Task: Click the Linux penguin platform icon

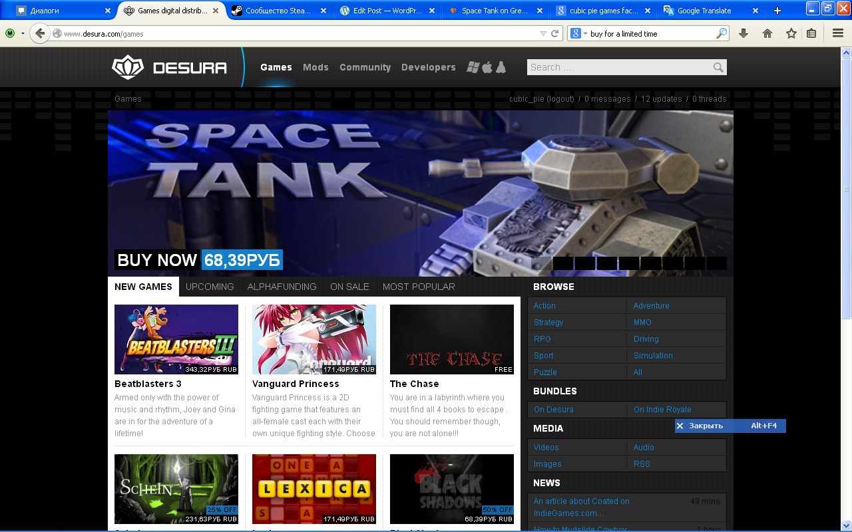Action: click(x=501, y=67)
